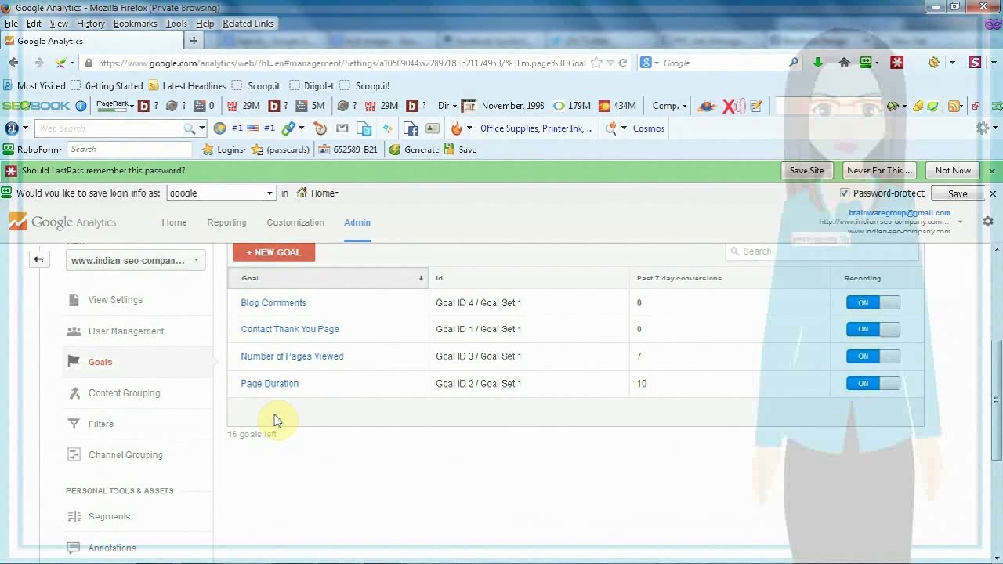This screenshot has height=564, width=1003.
Task: Open the Tools menu
Action: click(x=176, y=23)
